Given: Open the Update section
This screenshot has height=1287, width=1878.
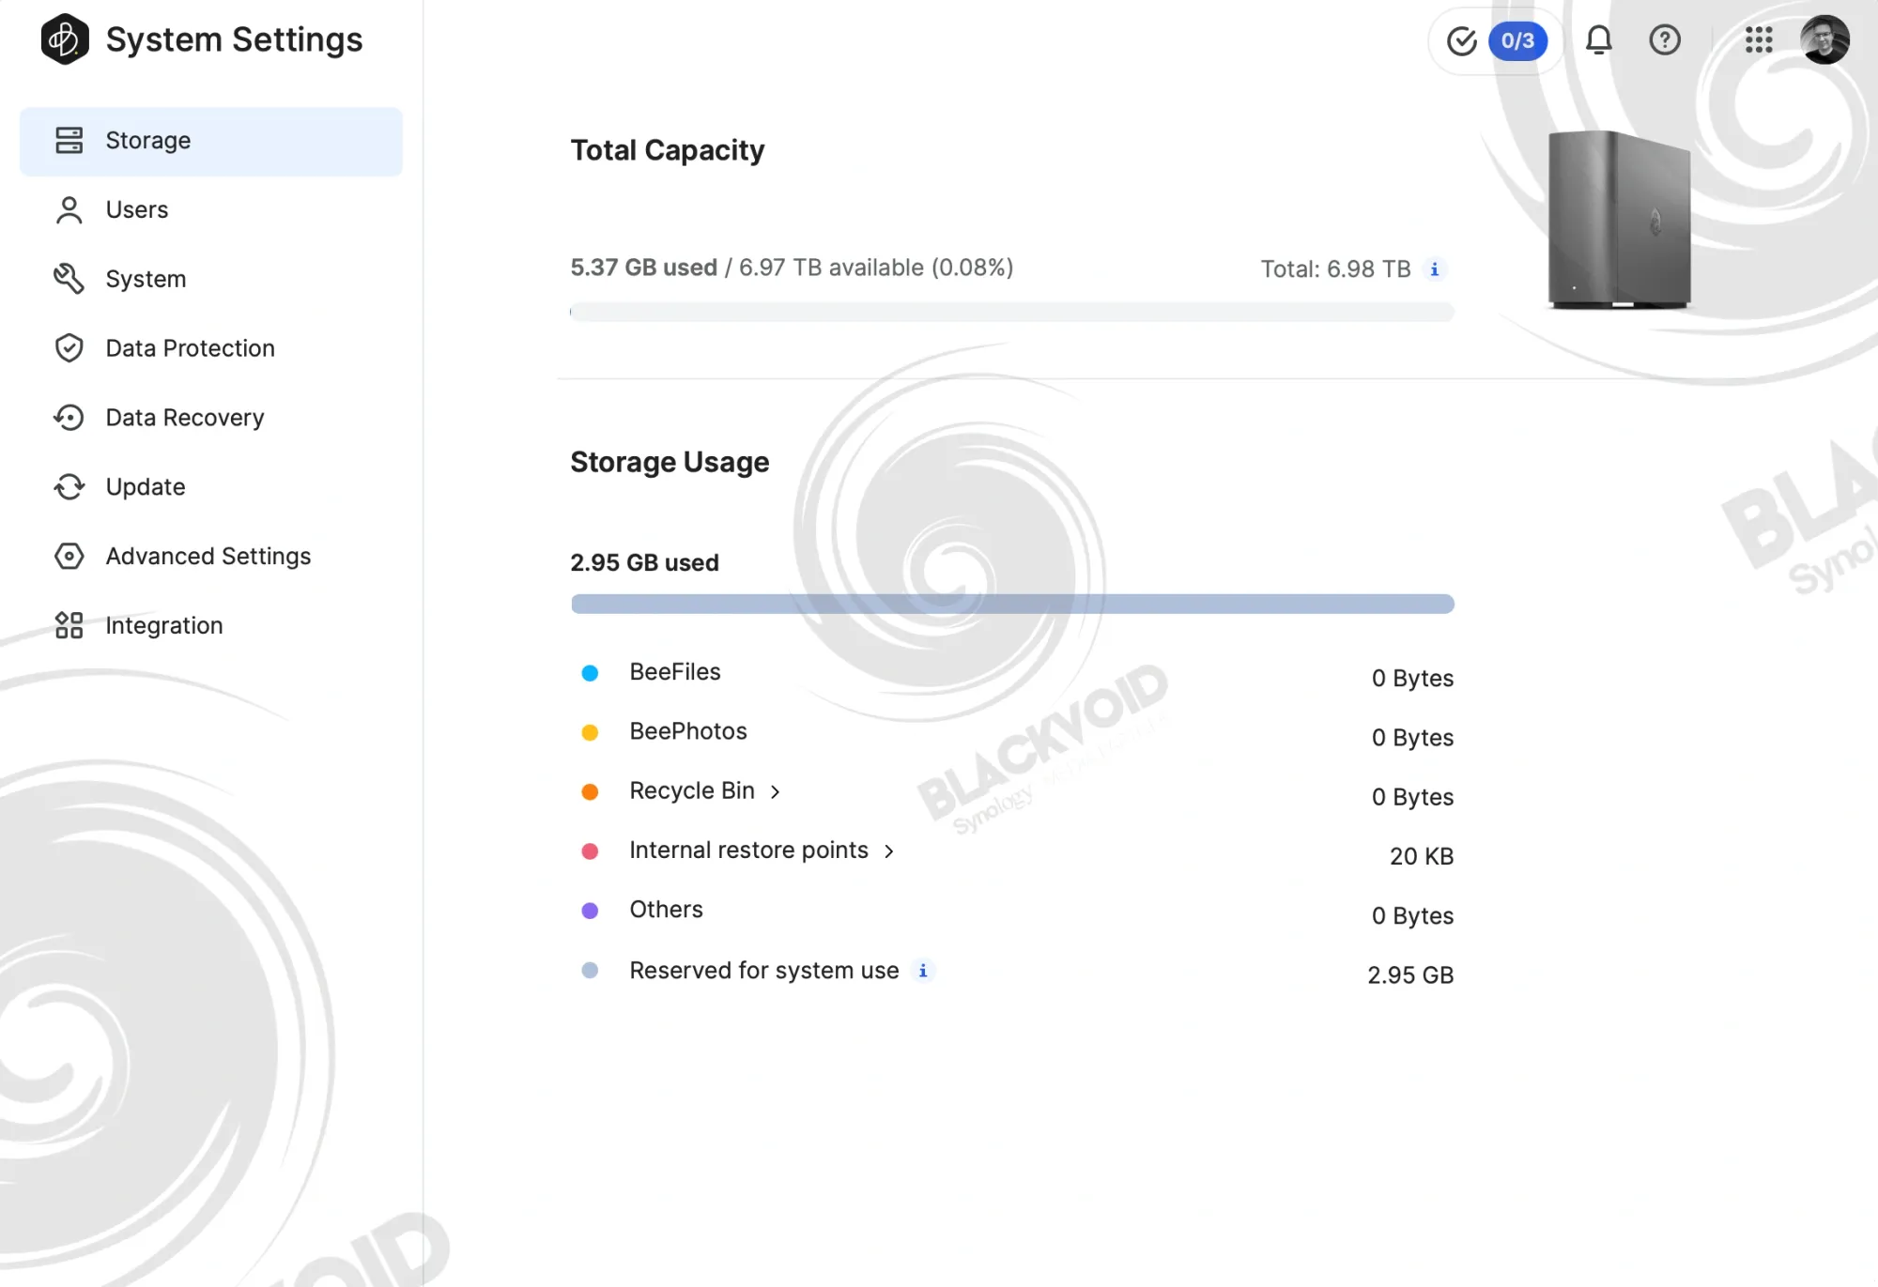Looking at the screenshot, I should (211, 487).
